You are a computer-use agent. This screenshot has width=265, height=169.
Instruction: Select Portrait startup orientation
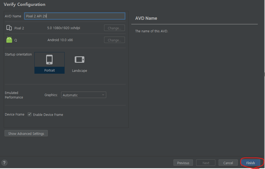click(50, 63)
